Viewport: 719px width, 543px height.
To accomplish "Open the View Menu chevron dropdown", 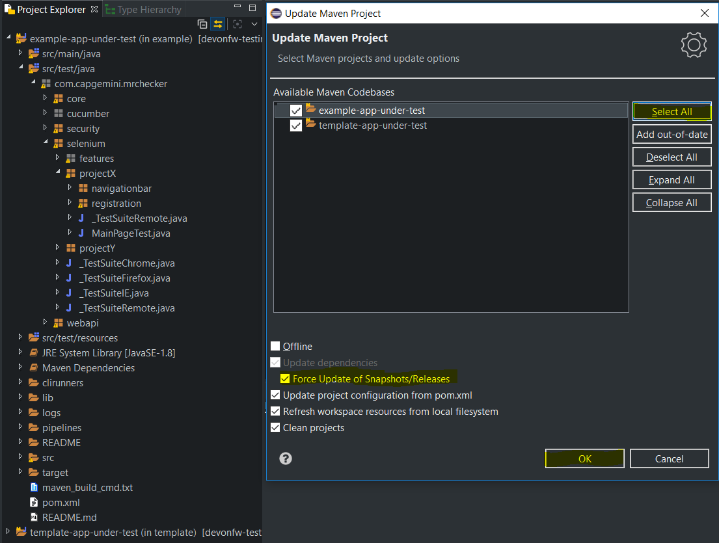I will pyautogui.click(x=254, y=23).
